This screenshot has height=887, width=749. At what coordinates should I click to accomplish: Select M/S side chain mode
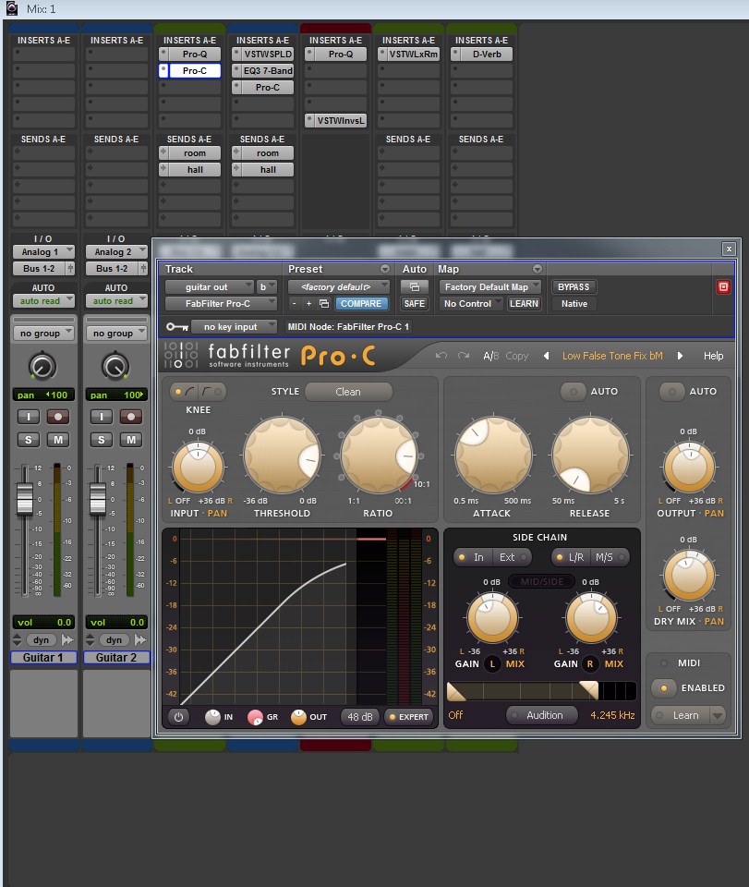coord(610,557)
